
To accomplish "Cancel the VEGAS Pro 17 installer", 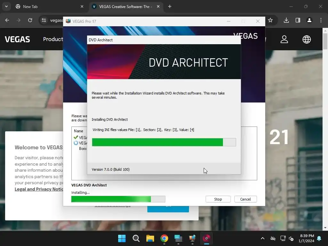I will (x=245, y=199).
